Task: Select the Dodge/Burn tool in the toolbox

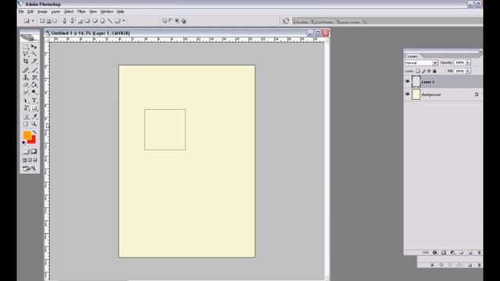Action: [x=34, y=92]
